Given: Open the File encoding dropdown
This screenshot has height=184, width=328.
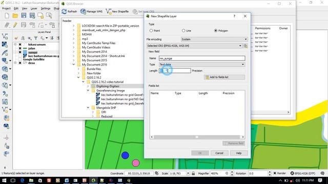Looking at the screenshot, I should (x=214, y=39).
